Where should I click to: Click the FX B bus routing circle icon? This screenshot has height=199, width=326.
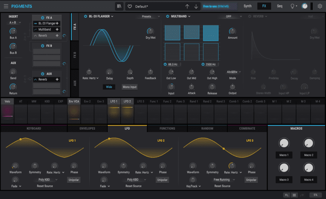pos(64,64)
